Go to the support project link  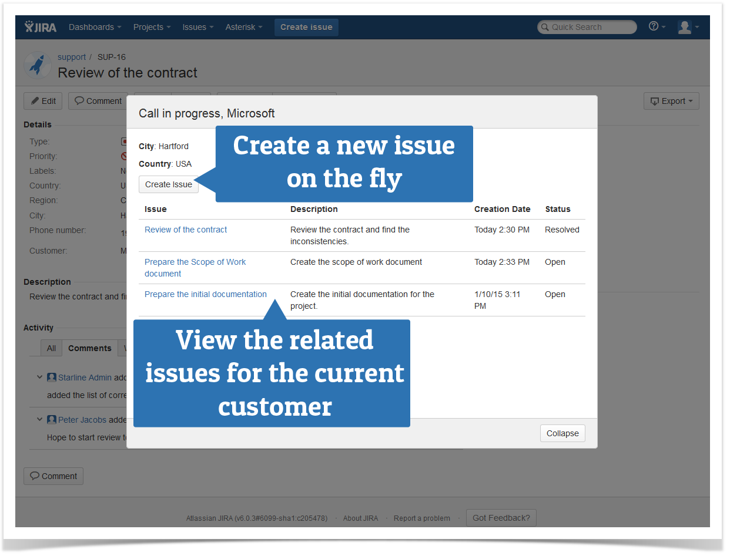tap(72, 57)
